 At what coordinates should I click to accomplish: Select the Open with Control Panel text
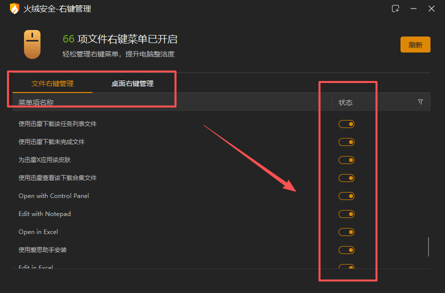53,196
